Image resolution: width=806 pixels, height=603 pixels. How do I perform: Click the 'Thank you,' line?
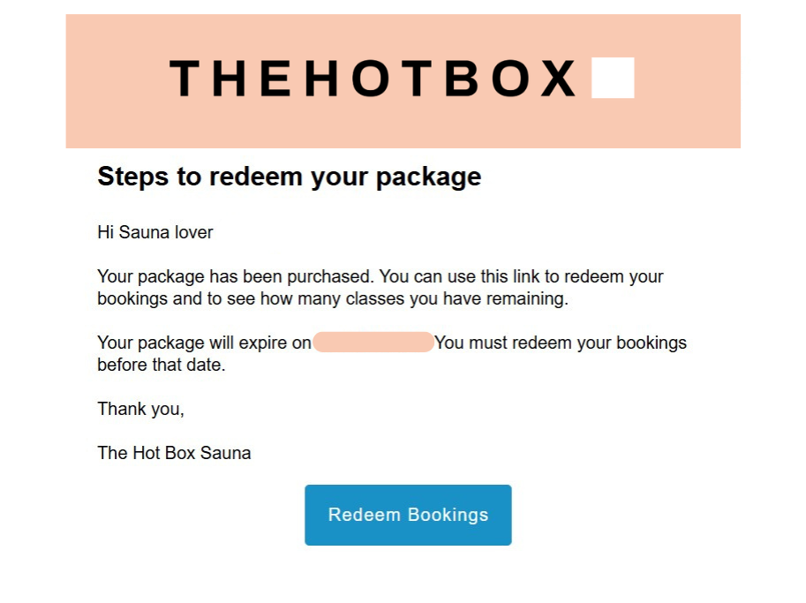(140, 409)
